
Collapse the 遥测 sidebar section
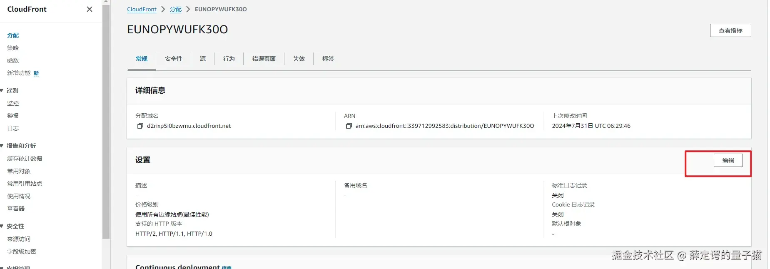coord(2,90)
